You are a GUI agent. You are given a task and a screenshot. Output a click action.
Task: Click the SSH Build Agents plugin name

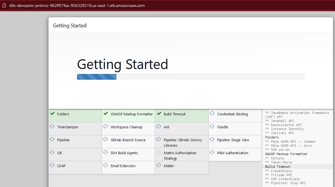tap(124, 153)
